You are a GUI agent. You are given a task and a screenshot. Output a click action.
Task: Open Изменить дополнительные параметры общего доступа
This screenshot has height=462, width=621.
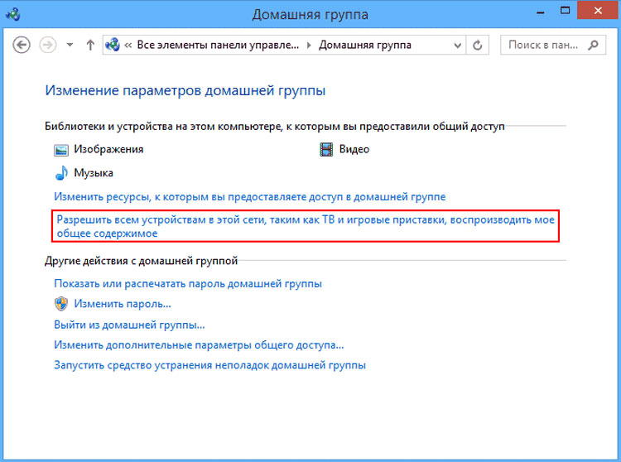(x=199, y=344)
